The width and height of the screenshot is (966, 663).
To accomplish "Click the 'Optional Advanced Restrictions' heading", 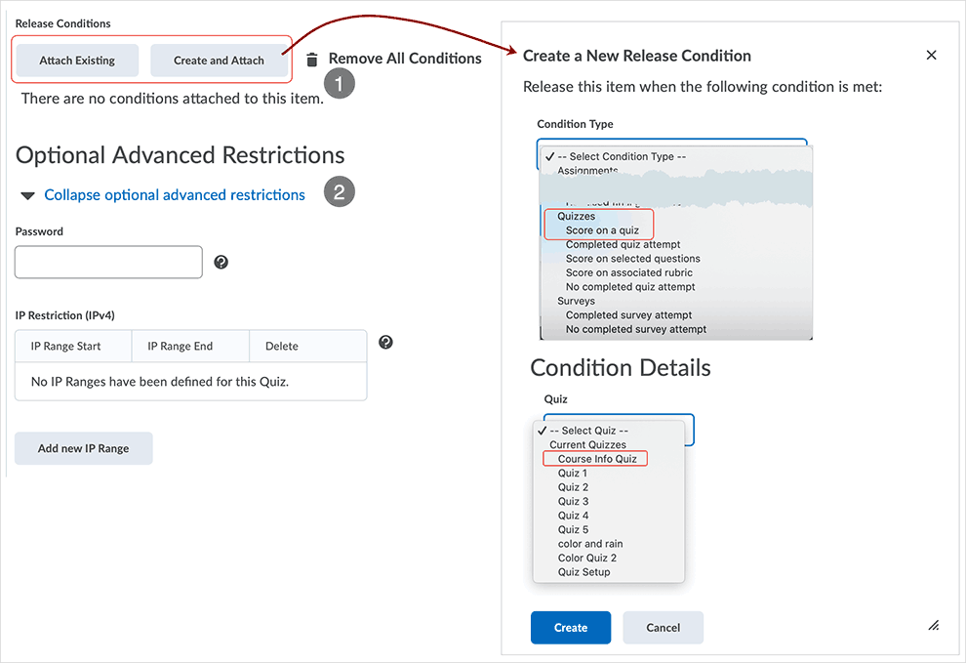I will [180, 155].
